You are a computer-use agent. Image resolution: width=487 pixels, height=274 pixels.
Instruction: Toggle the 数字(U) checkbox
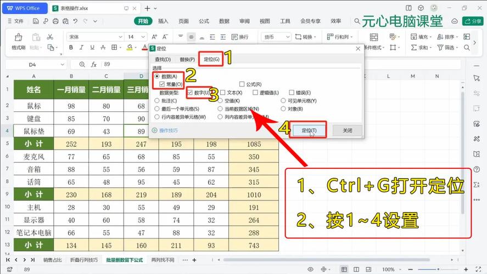tap(190, 93)
